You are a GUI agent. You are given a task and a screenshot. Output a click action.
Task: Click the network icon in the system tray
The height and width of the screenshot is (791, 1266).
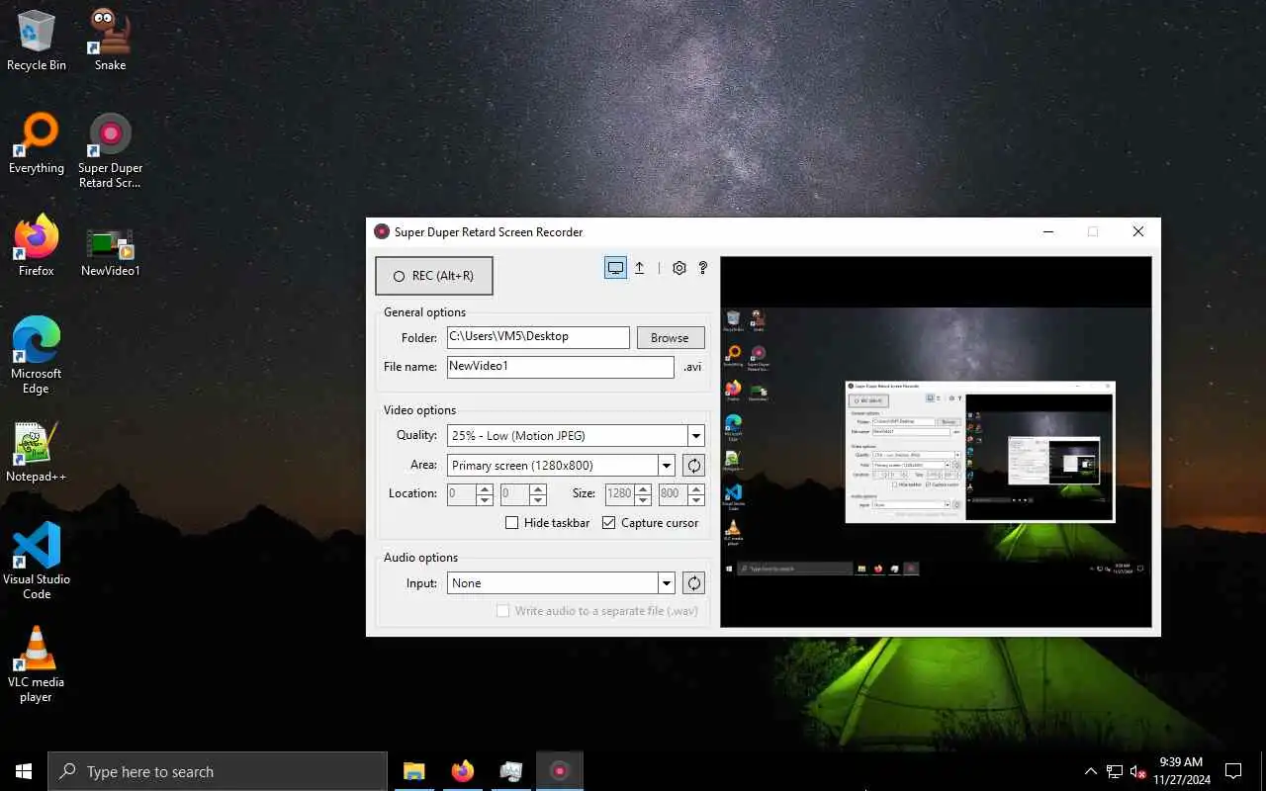1115,771
